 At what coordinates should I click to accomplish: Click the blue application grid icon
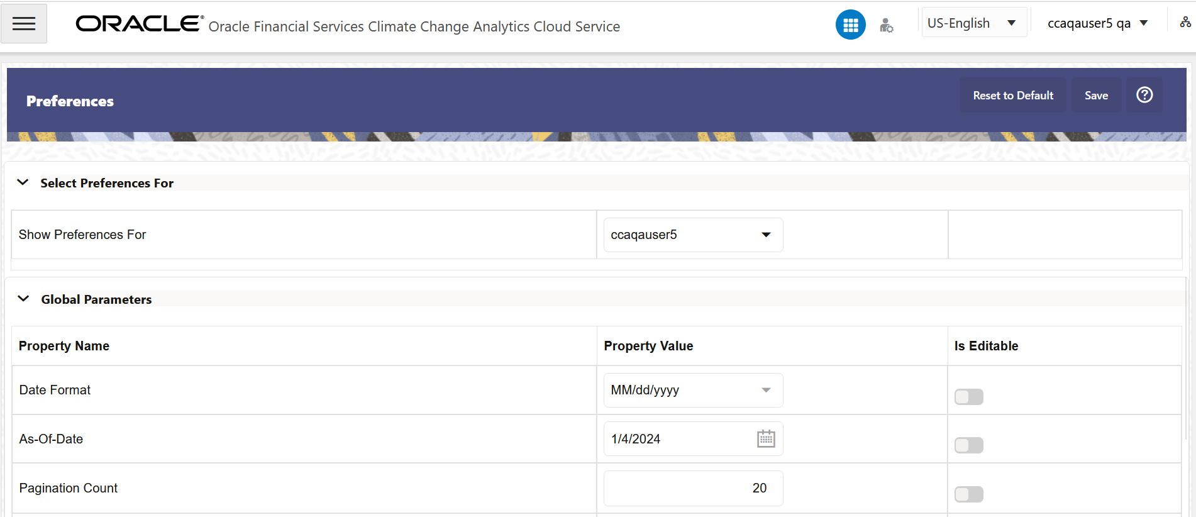click(x=850, y=25)
